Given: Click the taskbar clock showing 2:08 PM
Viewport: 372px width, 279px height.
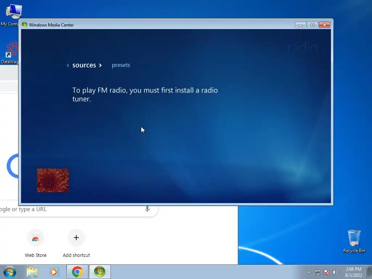Looking at the screenshot, I should pos(353,272).
